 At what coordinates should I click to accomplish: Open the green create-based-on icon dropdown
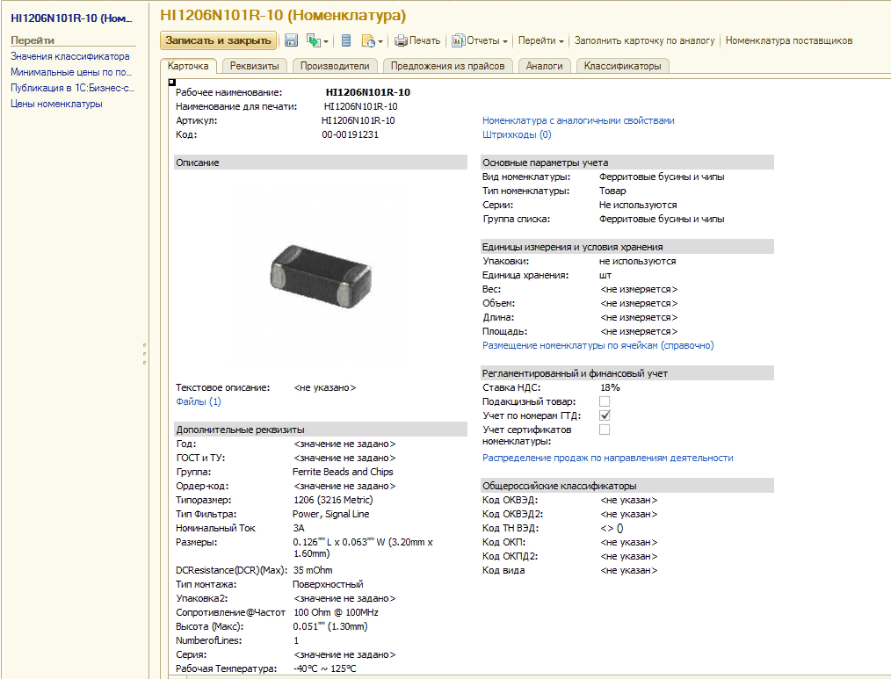(317, 40)
